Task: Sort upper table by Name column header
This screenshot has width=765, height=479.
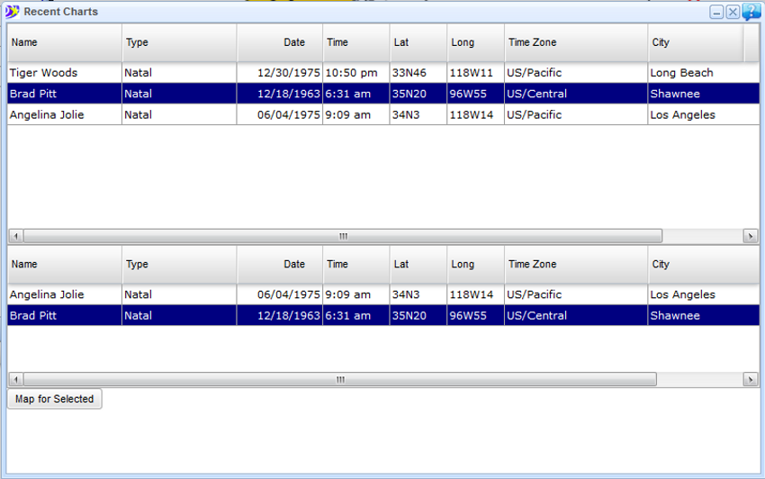Action: pos(65,42)
